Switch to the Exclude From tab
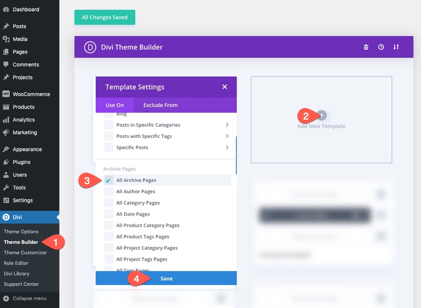The height and width of the screenshot is (308, 421). pos(161,105)
